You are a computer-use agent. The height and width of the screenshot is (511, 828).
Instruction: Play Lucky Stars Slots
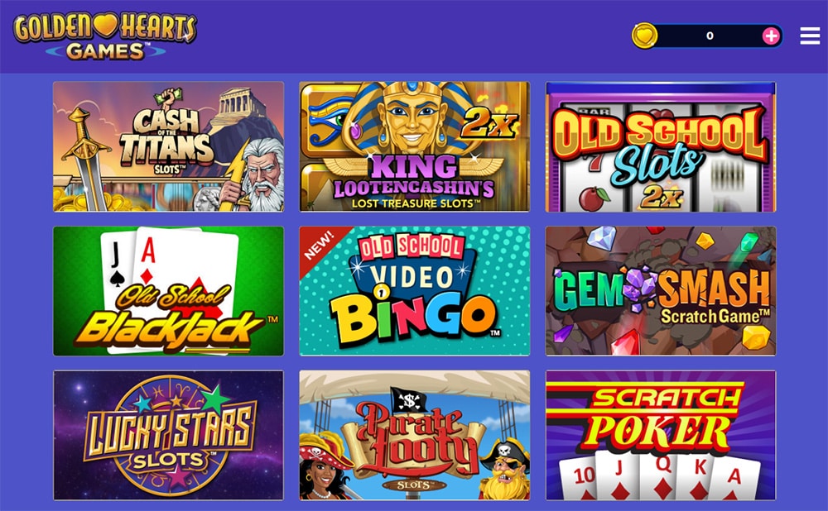pos(168,436)
